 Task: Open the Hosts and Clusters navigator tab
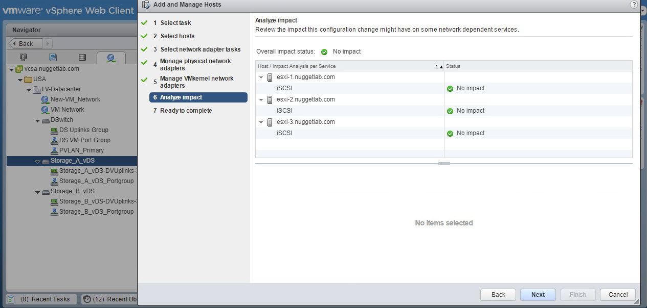23,57
